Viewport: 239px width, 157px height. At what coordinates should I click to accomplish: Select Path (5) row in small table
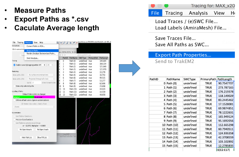click(x=83, y=75)
